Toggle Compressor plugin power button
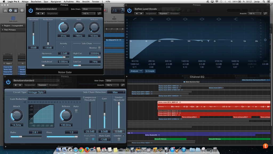 pos(8,82)
